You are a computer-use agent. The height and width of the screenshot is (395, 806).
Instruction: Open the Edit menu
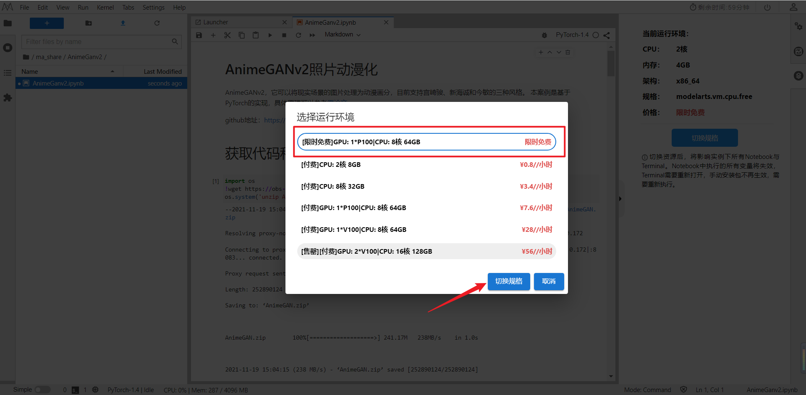click(x=42, y=8)
